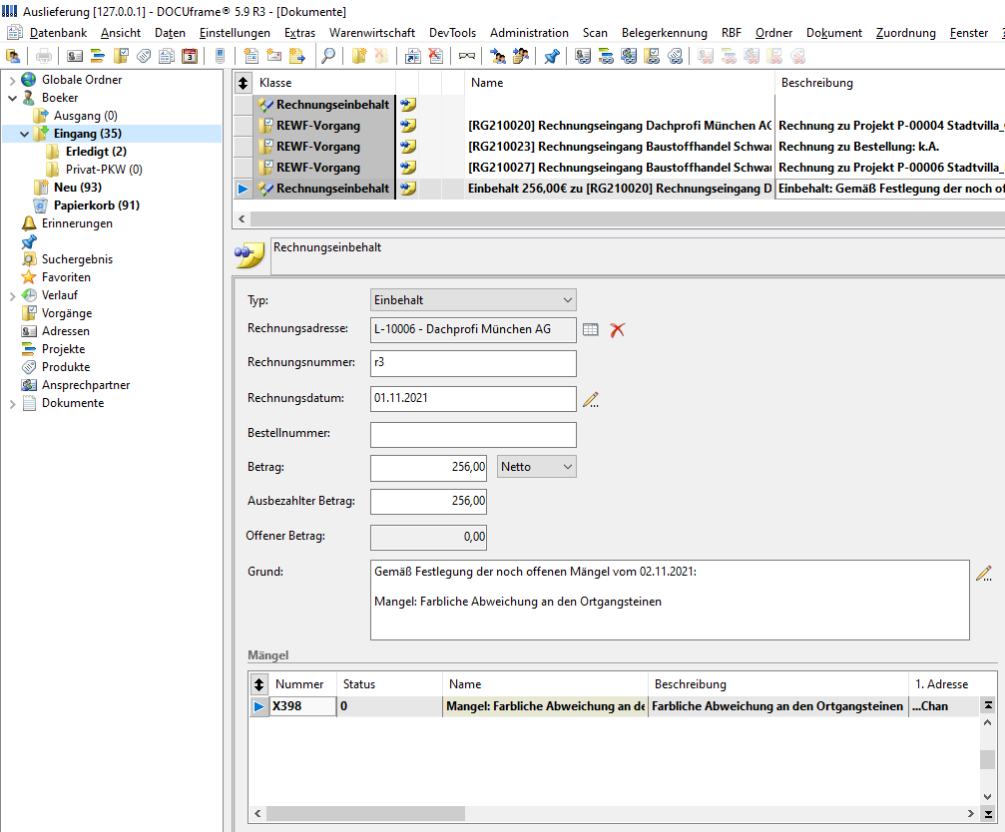Click the blue pushpin toolbar icon

(551, 56)
